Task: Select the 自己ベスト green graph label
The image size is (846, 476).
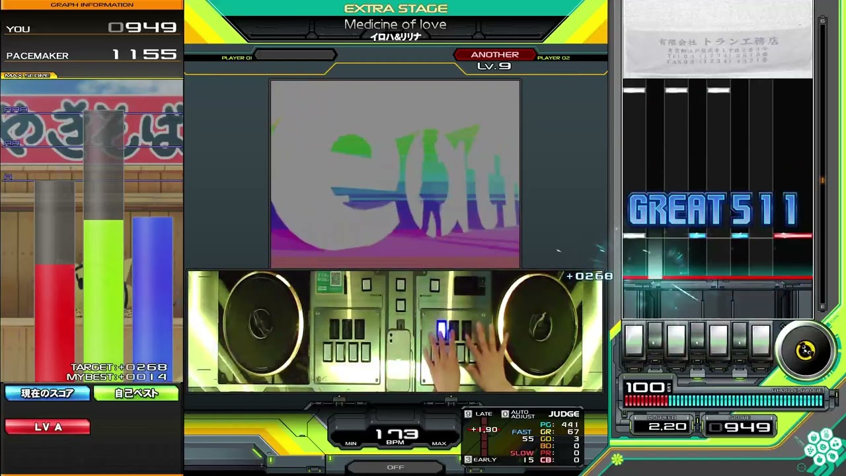Action: tap(136, 393)
